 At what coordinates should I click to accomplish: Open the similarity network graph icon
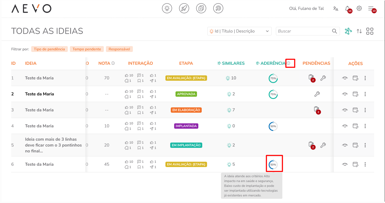coord(348,31)
